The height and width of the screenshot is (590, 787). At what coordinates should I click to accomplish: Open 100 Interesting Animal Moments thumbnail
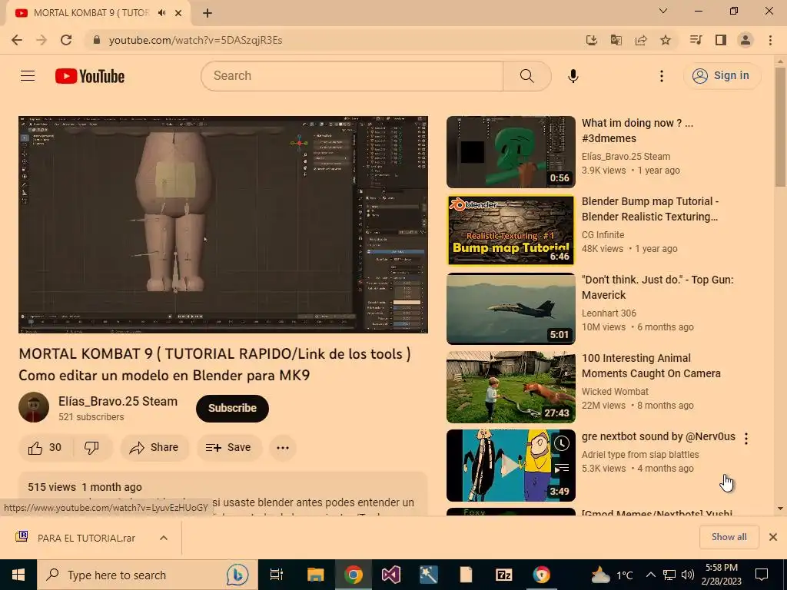point(511,387)
